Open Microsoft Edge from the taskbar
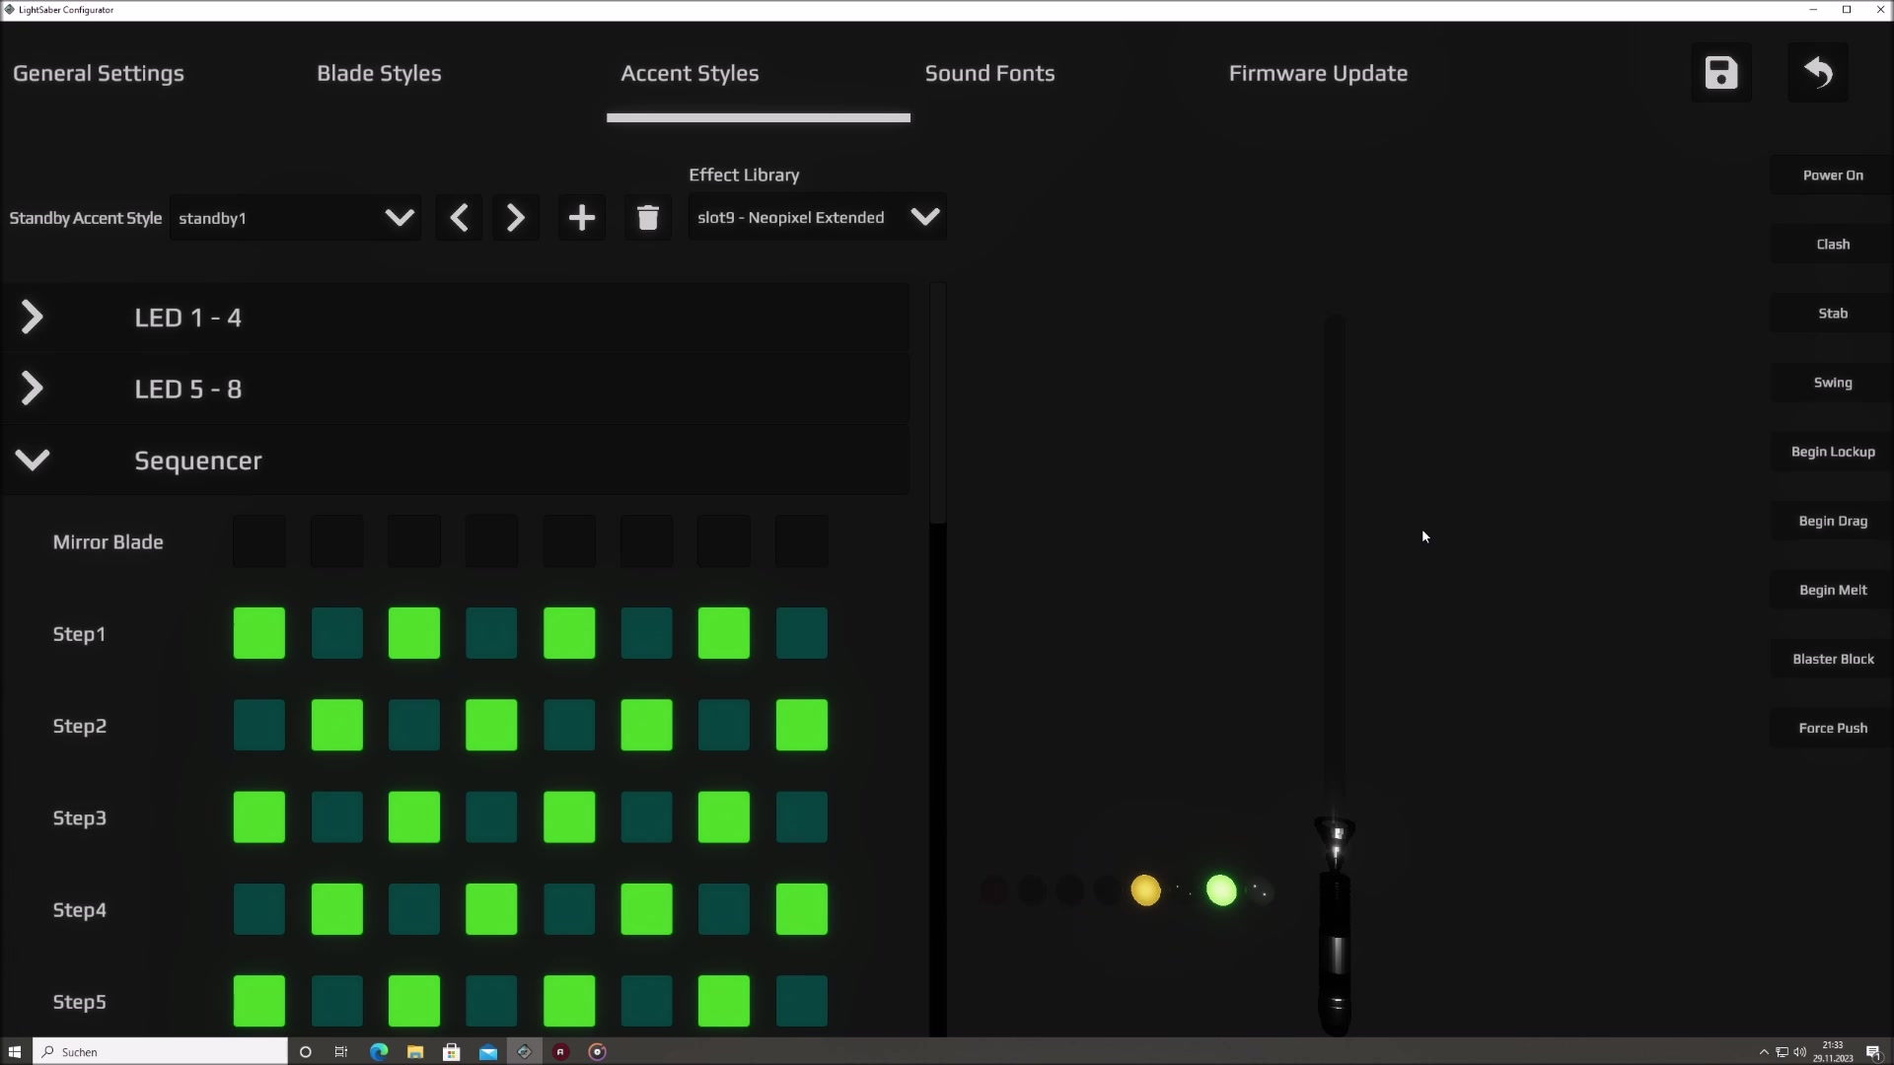Image resolution: width=1894 pixels, height=1065 pixels. [x=379, y=1052]
